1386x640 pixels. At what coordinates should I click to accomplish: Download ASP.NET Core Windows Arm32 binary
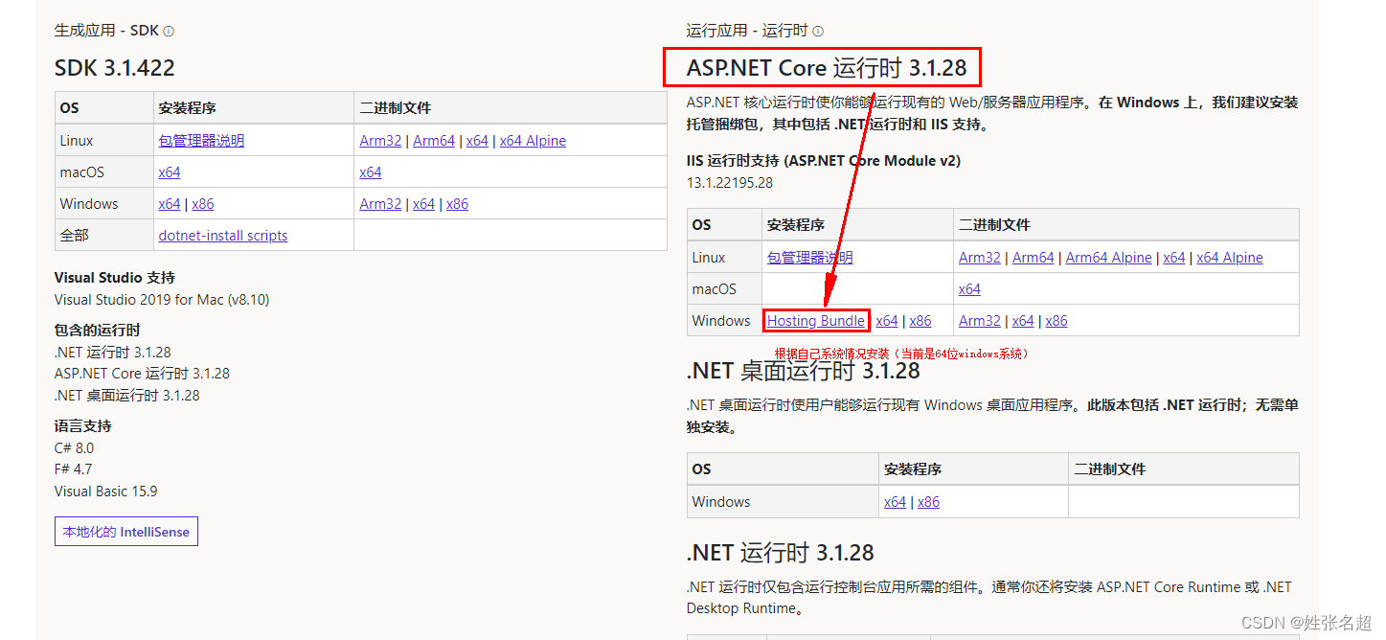[980, 320]
